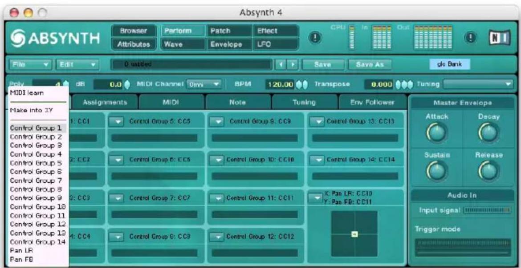
Task: Switch to the Patch window
Action: [x=229, y=31]
